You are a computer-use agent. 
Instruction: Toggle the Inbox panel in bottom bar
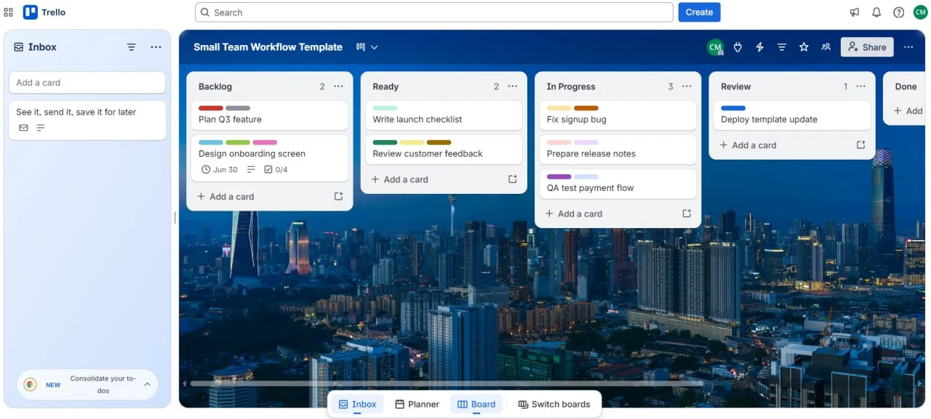tap(358, 404)
